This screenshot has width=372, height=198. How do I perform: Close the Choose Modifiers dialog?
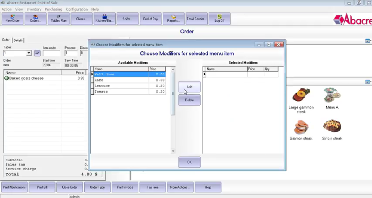point(279,45)
